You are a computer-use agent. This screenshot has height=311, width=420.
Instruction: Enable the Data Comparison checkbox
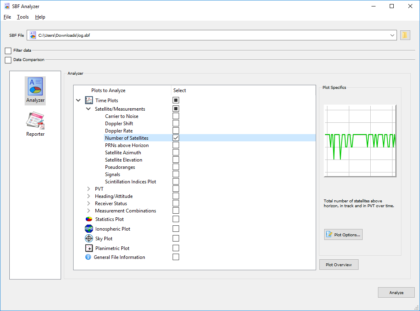(8, 60)
